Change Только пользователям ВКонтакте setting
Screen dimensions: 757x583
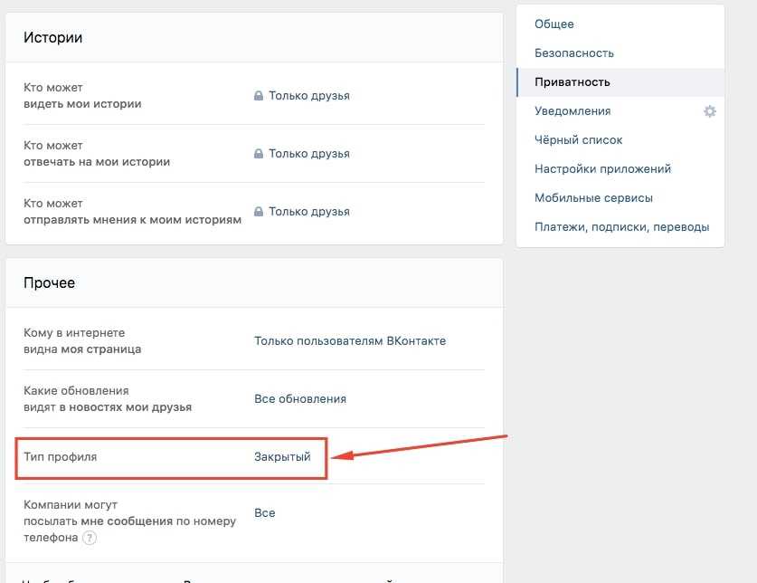(x=350, y=340)
